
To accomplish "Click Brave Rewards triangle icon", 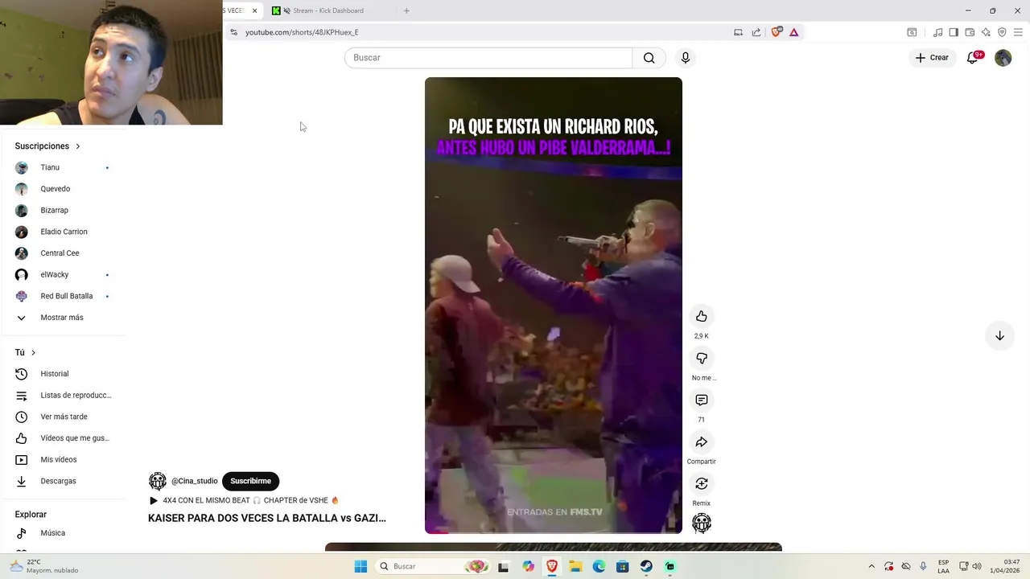I will pos(794,32).
